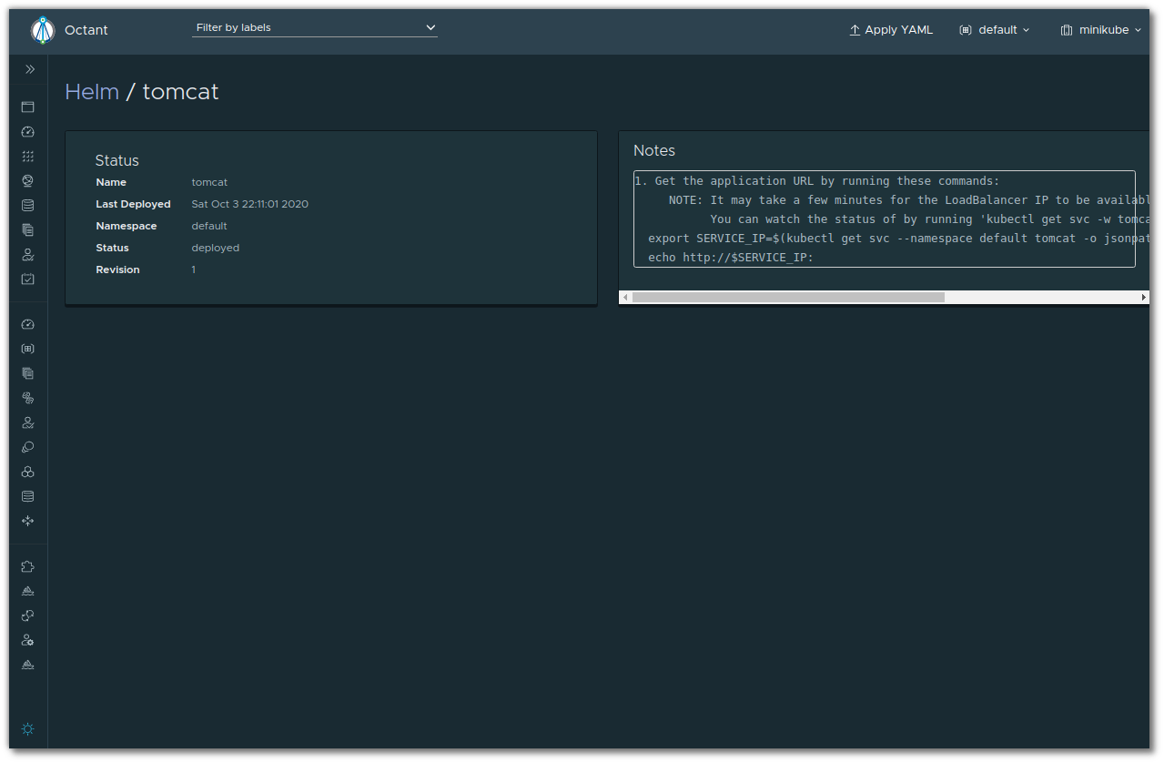1164x763 pixels.
Task: Go to Helm breadcrumb link
Action: [x=92, y=92]
